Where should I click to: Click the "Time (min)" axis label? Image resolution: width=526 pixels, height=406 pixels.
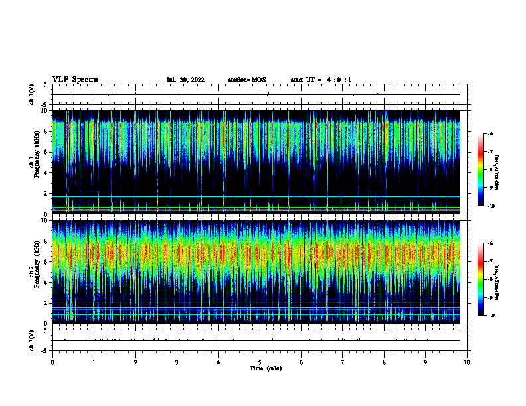point(266,368)
